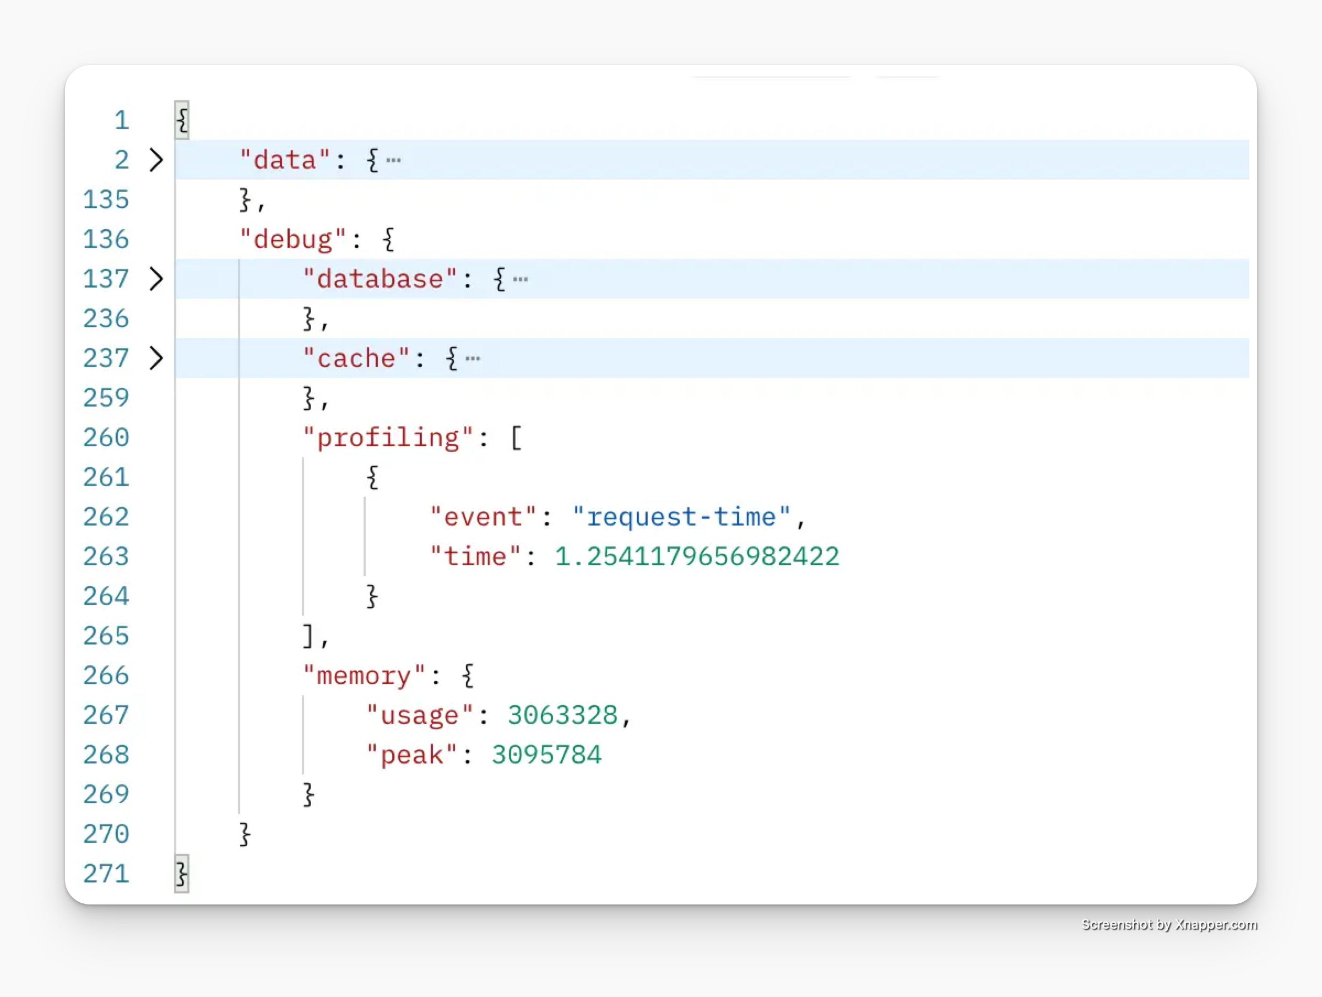Expand the collapsed "cache" block chevron

[156, 358]
